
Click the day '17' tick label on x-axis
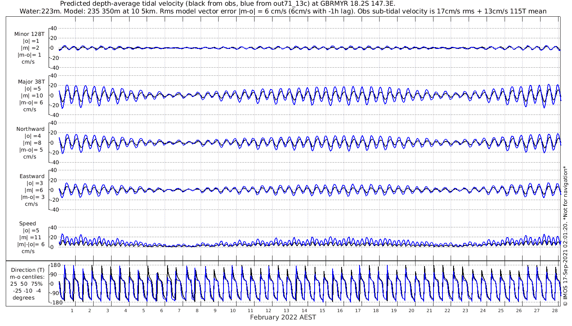pyautogui.click(x=358, y=311)
